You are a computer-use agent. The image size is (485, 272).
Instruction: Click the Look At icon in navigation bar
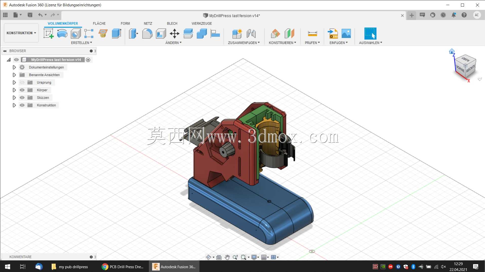219,257
